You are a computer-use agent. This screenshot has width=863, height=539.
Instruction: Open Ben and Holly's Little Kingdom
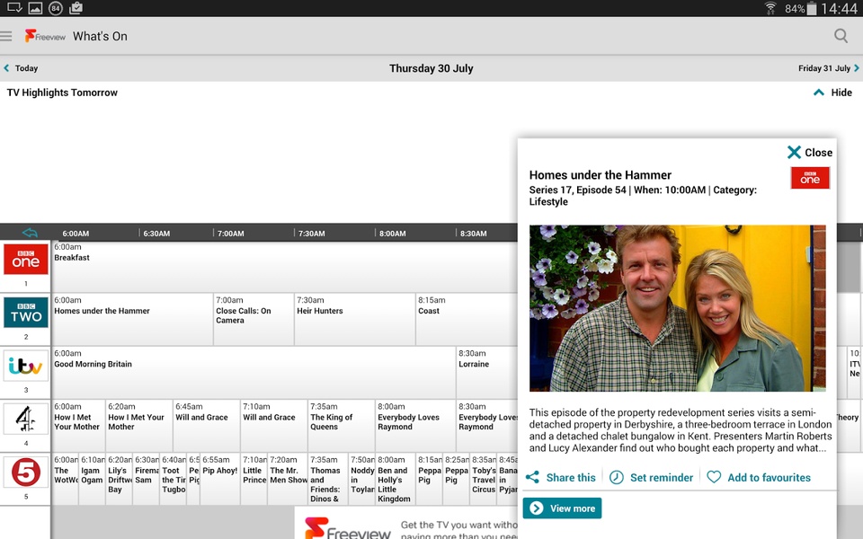pos(396,479)
